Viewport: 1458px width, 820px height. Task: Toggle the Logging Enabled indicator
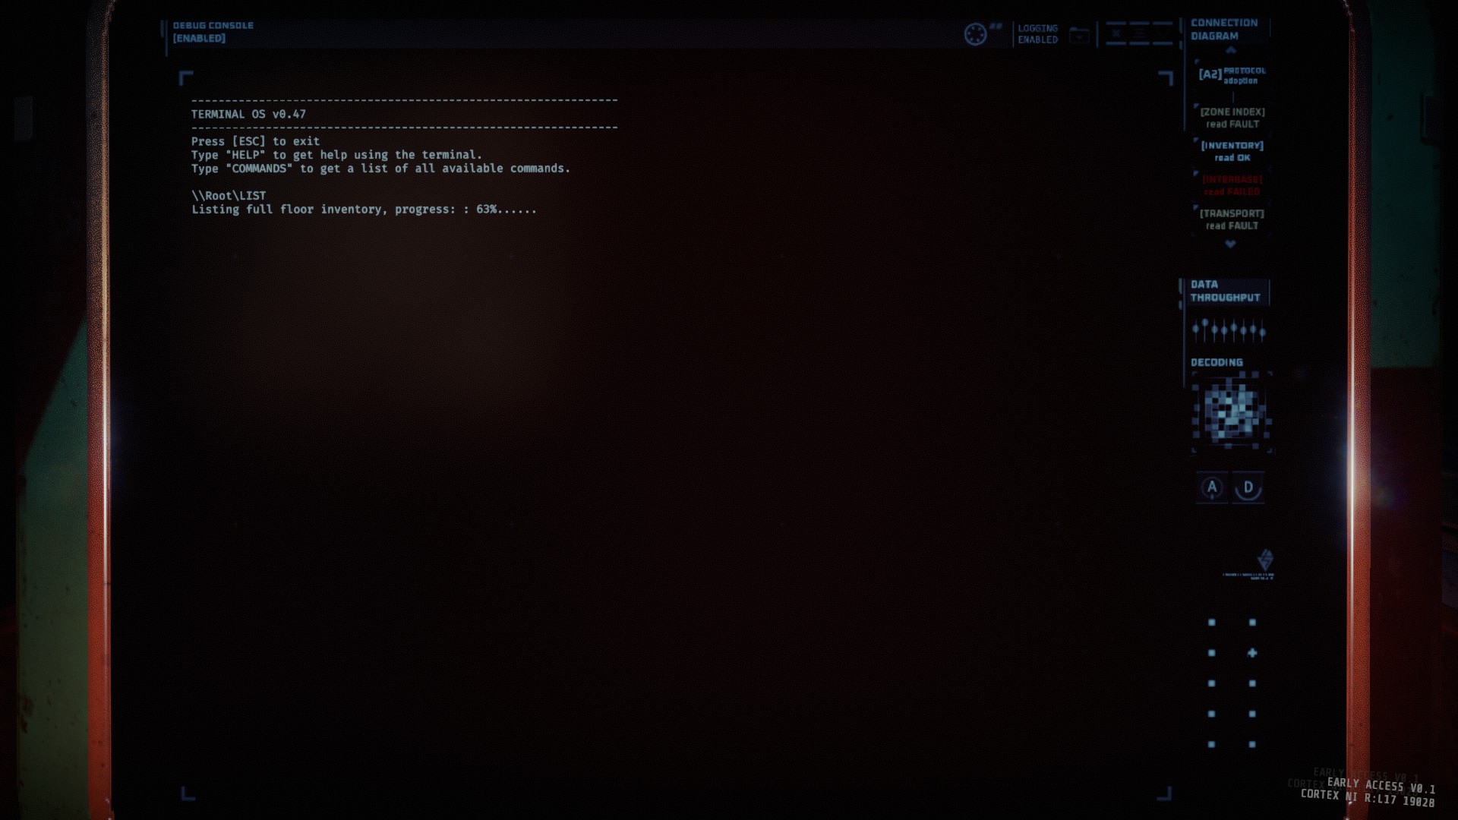pos(1037,34)
